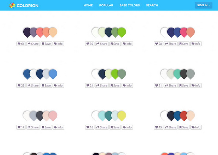Click the Colorion pinwheel logo icon
Image resolution: width=218 pixels, height=155 pixels.
tap(12, 6)
